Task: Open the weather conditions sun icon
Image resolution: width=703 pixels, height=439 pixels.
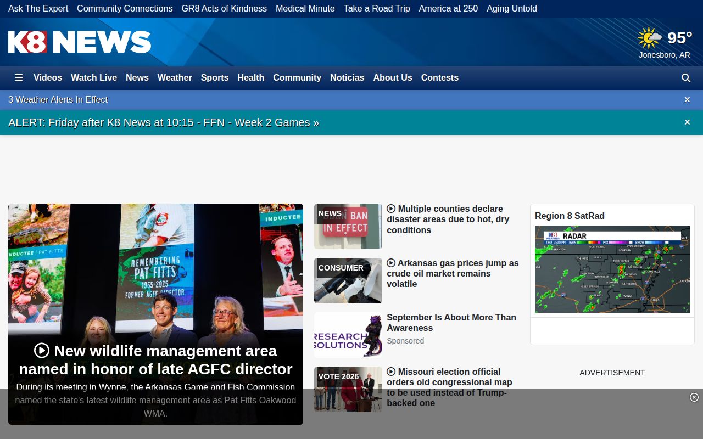Action: point(650,38)
